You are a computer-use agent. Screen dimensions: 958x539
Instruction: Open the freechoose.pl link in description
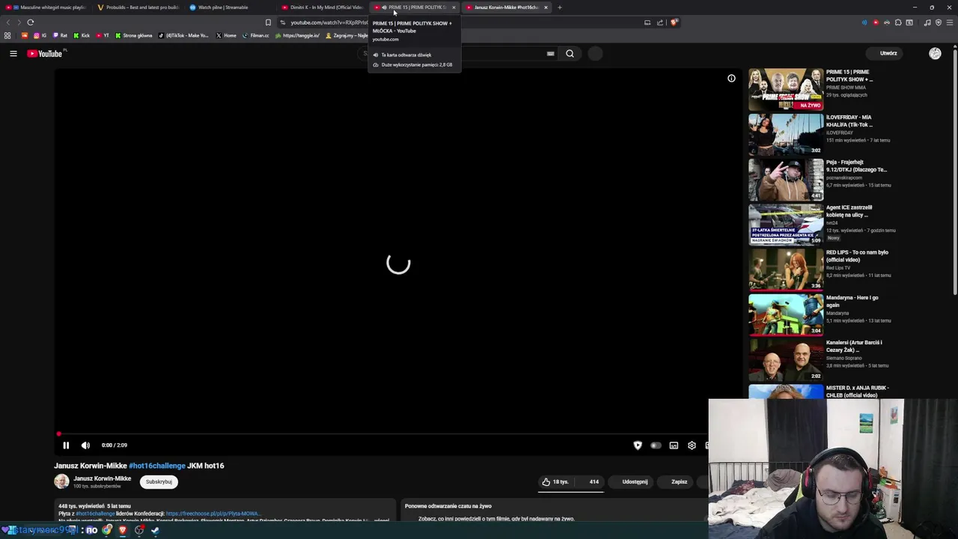coord(213,514)
